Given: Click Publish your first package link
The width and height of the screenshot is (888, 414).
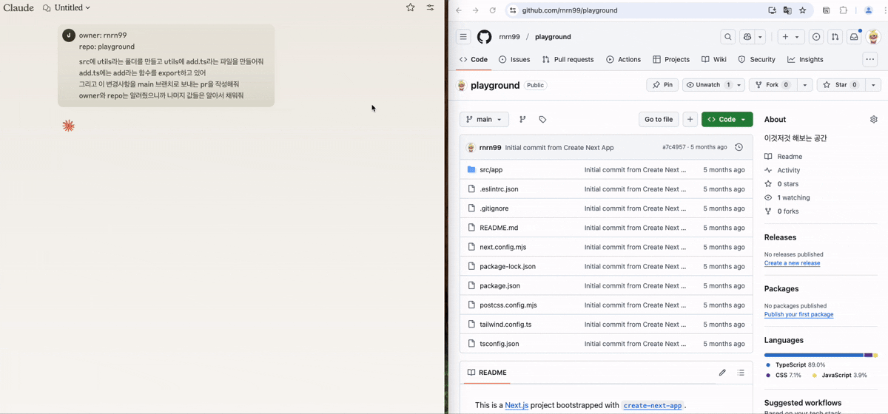Looking at the screenshot, I should 798,314.
